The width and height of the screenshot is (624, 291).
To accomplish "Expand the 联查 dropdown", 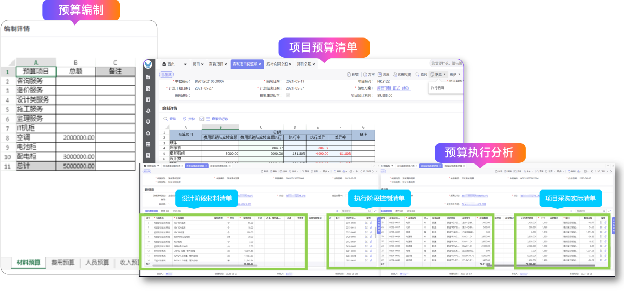I will 438,74.
